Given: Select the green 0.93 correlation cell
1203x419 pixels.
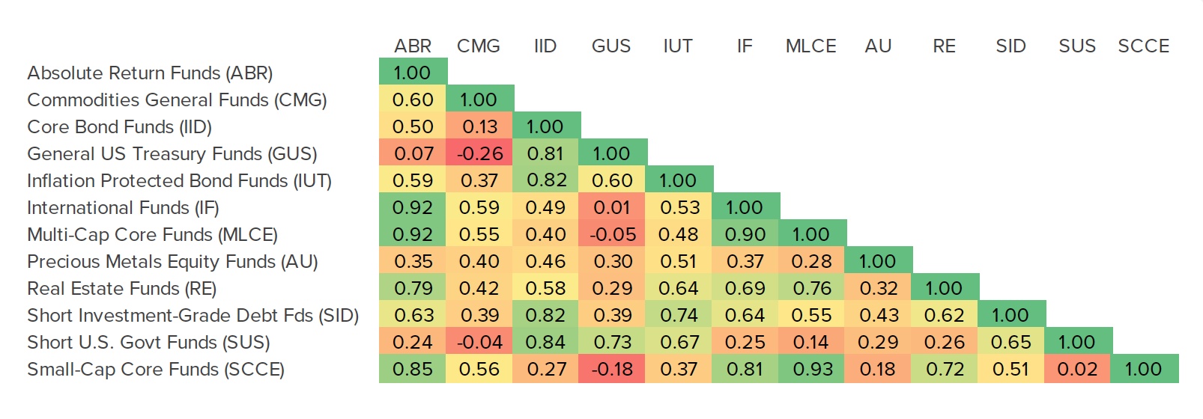Looking at the screenshot, I should (x=812, y=370).
